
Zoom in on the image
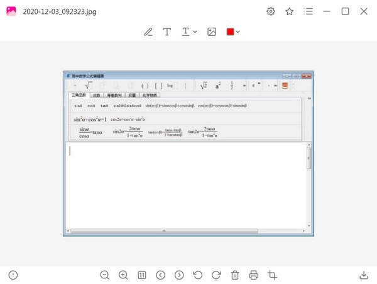coord(123,275)
